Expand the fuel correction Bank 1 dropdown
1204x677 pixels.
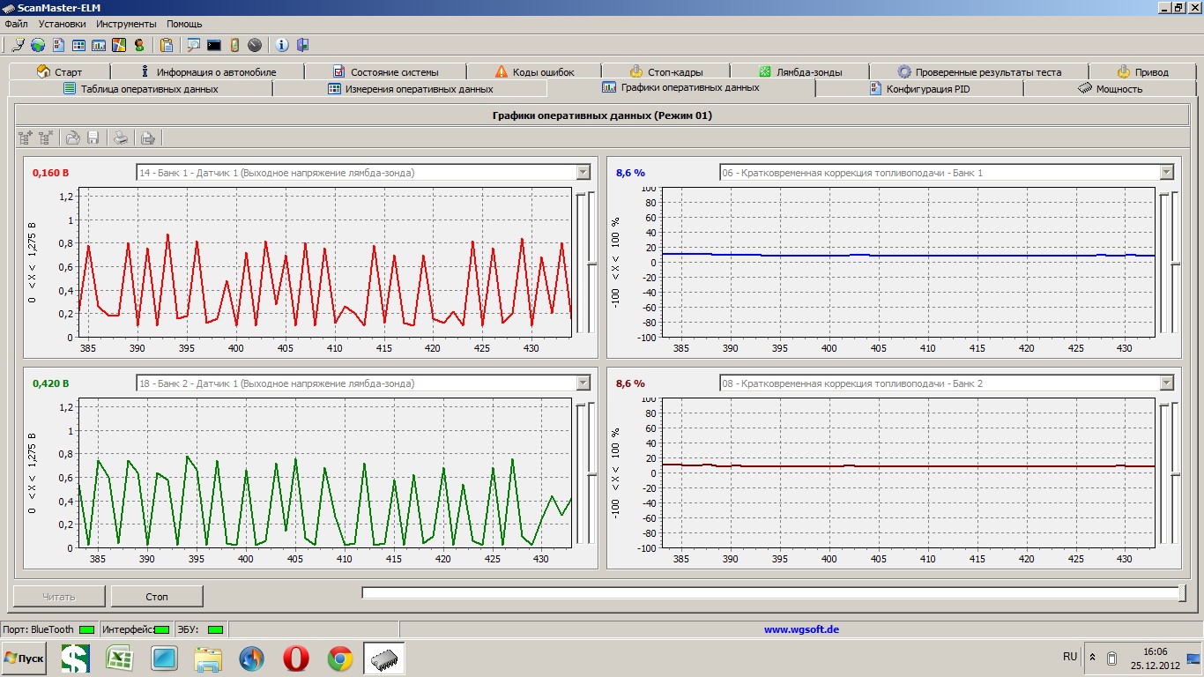point(1166,173)
